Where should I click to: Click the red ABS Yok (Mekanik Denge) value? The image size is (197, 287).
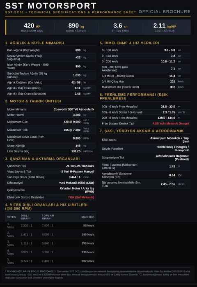point(170,123)
